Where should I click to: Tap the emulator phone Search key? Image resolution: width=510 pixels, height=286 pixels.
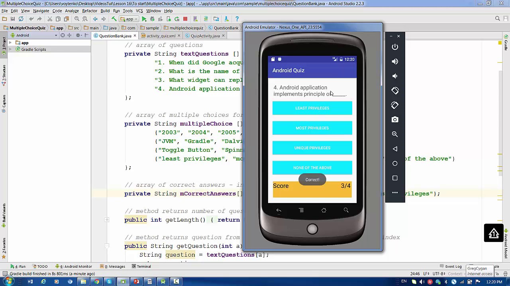[346, 211]
